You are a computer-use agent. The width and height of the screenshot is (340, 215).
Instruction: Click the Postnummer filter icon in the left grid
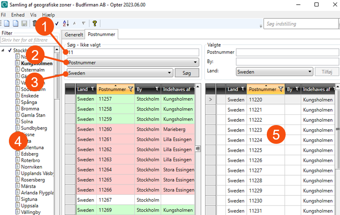[x=130, y=89]
